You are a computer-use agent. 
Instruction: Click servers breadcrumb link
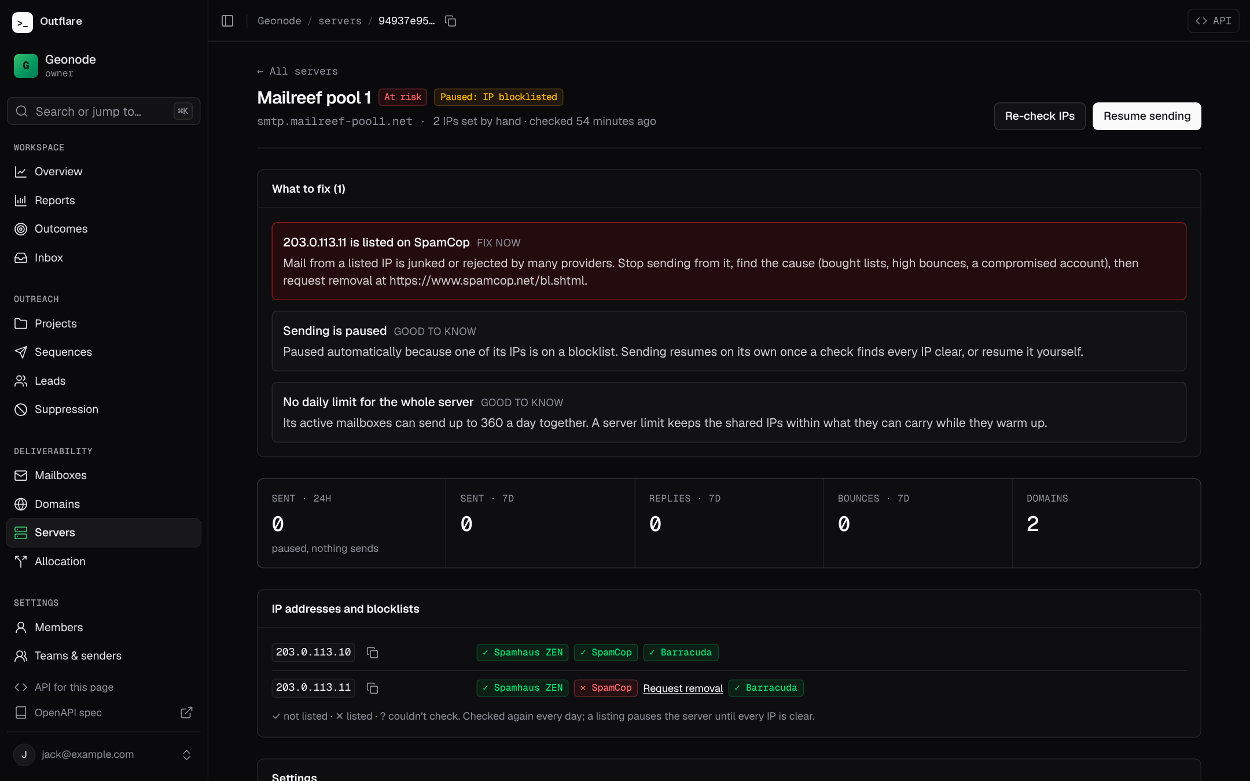pos(340,21)
